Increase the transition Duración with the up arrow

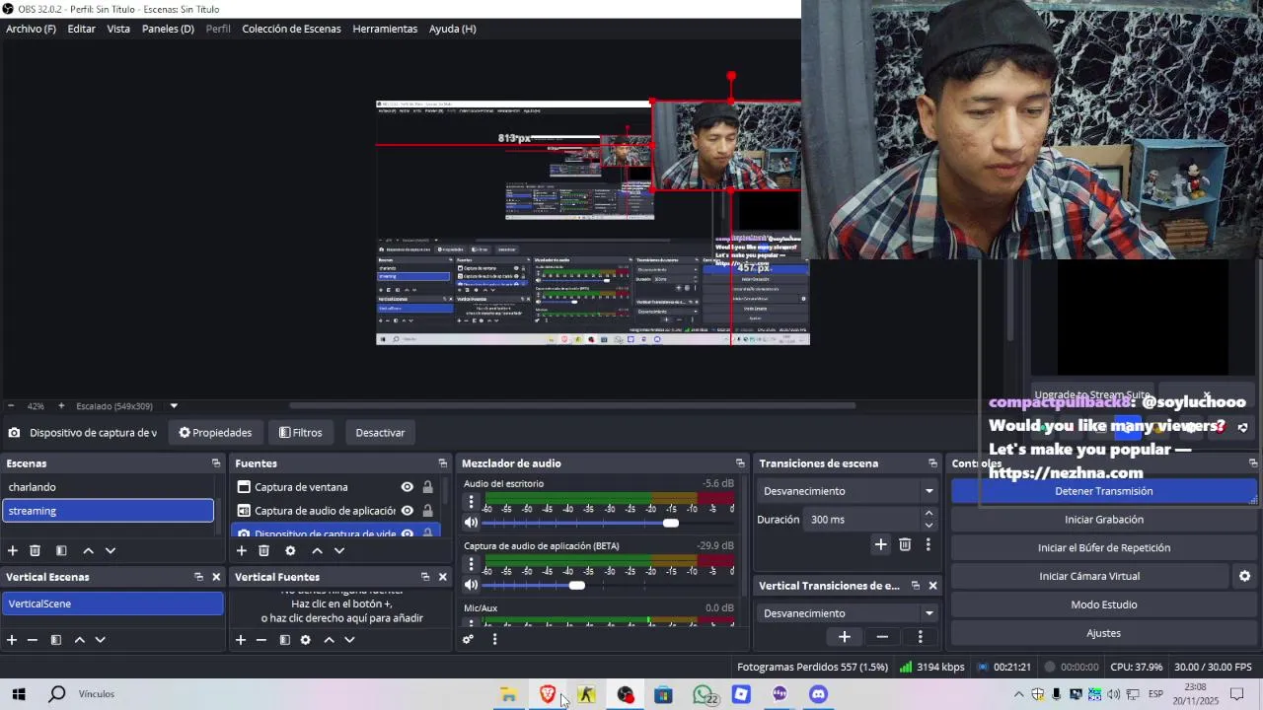[929, 514]
